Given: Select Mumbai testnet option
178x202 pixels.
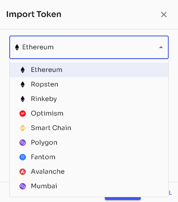Looking at the screenshot, I should point(89,186).
